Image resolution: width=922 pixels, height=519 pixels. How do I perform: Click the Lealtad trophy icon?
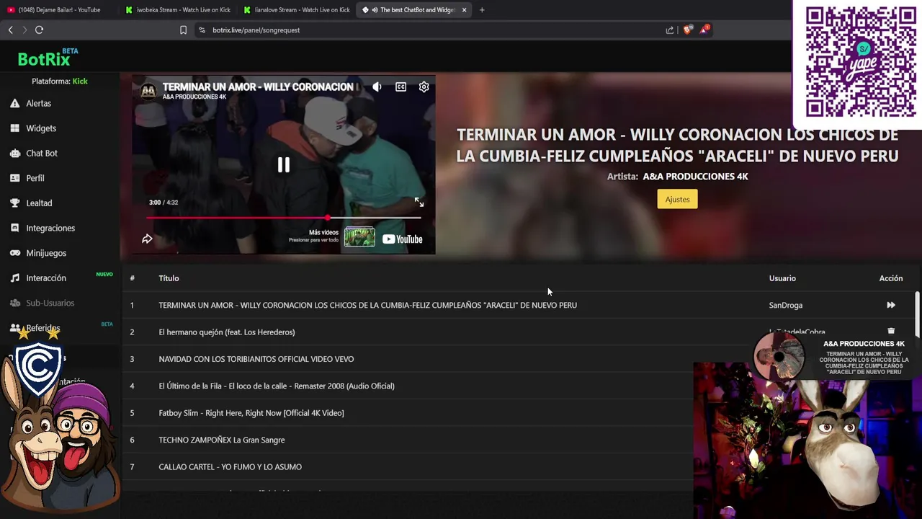pyautogui.click(x=14, y=203)
